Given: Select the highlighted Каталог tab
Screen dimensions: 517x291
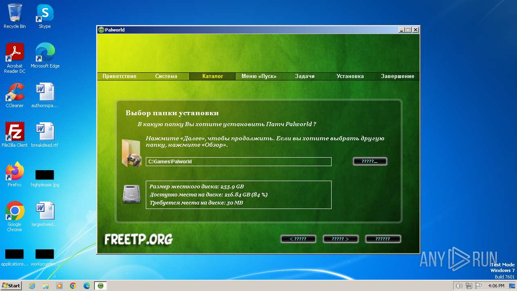Looking at the screenshot, I should pyautogui.click(x=213, y=76).
